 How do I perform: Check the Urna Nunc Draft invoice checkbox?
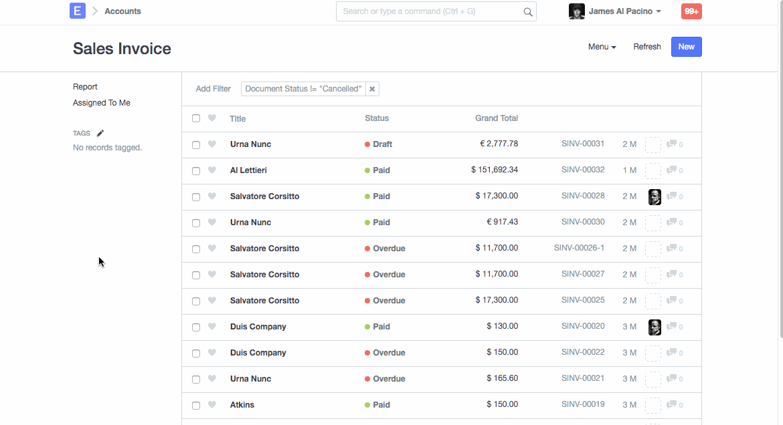click(196, 144)
